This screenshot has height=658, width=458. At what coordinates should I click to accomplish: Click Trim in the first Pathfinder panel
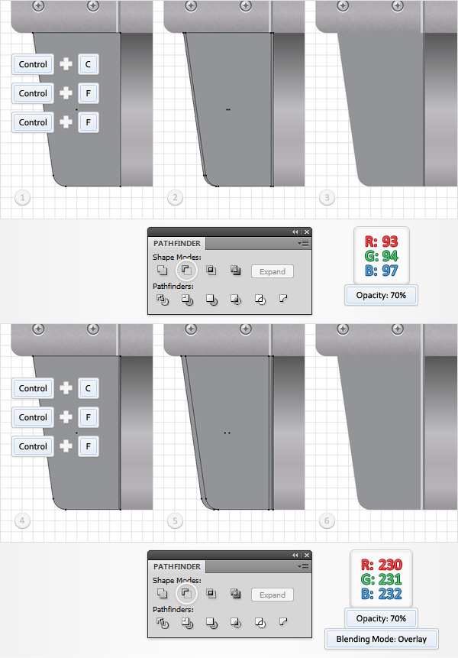[187, 300]
